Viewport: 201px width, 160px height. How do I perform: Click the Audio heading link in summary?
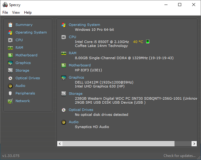click(x=74, y=122)
